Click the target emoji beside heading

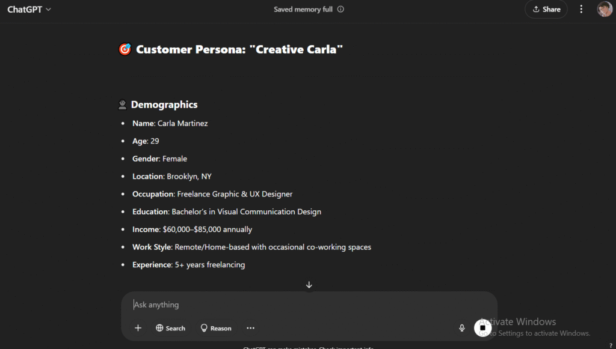(125, 49)
